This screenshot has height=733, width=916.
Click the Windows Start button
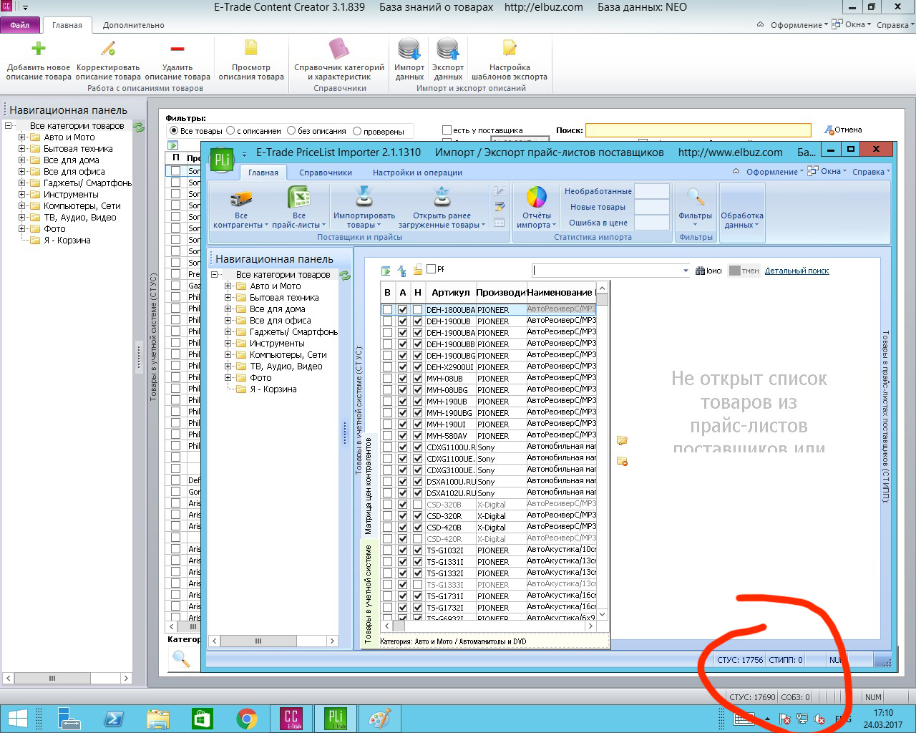pos(17,718)
